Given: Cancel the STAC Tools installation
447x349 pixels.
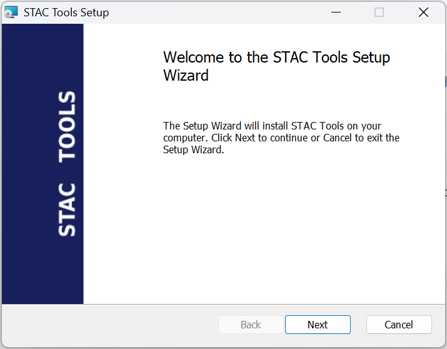Looking at the screenshot, I should [398, 325].
